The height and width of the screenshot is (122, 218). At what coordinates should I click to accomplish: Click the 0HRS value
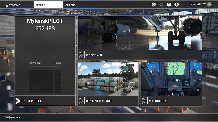click(x=58, y=63)
